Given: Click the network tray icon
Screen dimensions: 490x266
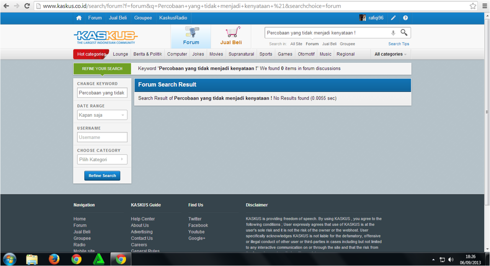Looking at the screenshot, I should click(x=442, y=259).
